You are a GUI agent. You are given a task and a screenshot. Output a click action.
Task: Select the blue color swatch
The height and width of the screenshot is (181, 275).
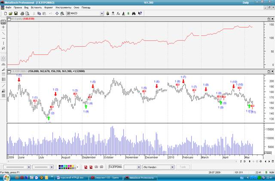(x=62, y=166)
